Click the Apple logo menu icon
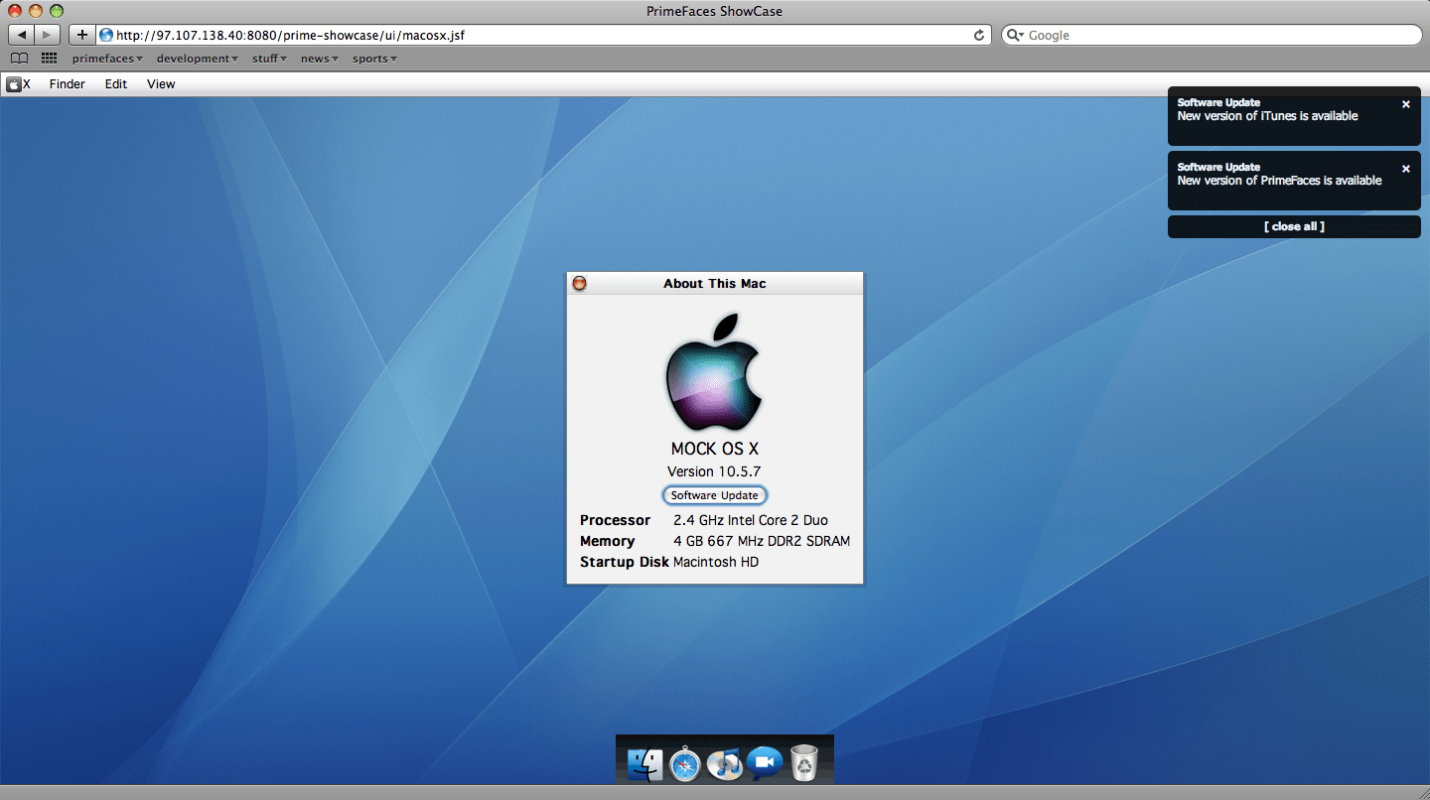 click(14, 84)
